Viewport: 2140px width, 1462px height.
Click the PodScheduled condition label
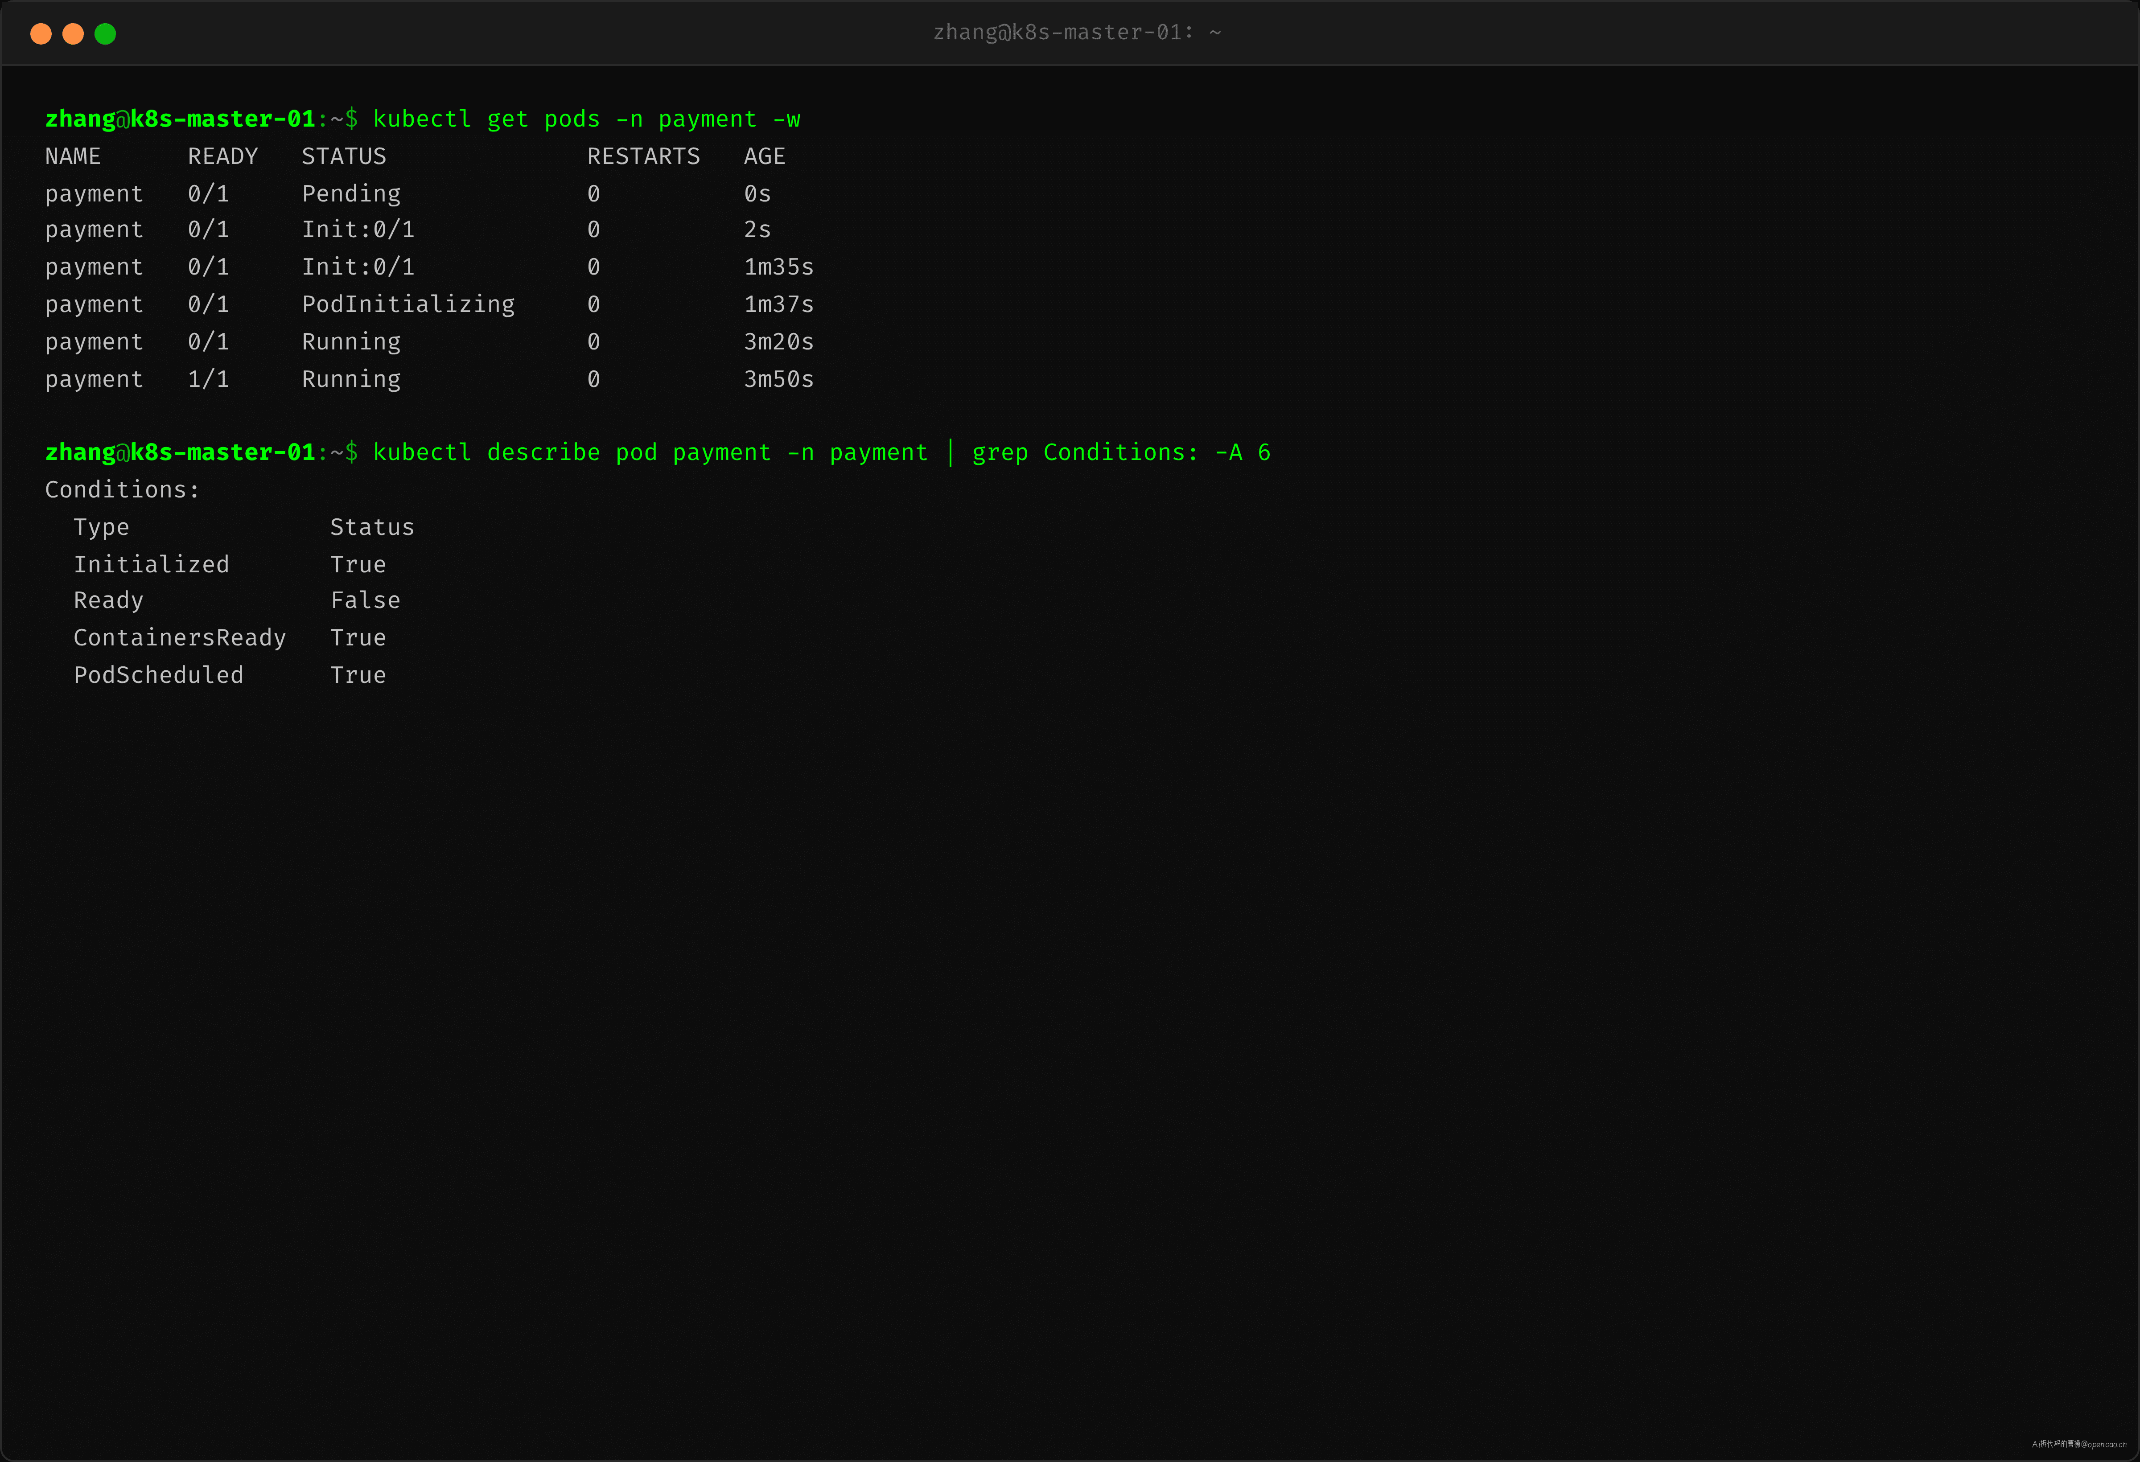tap(158, 675)
